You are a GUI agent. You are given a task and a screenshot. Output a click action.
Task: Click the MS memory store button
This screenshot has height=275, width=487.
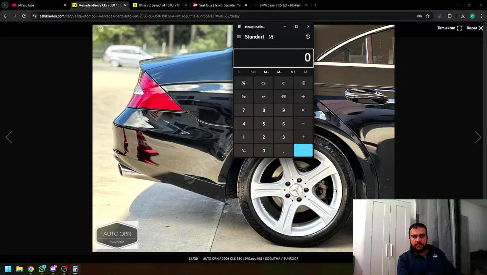click(x=293, y=72)
